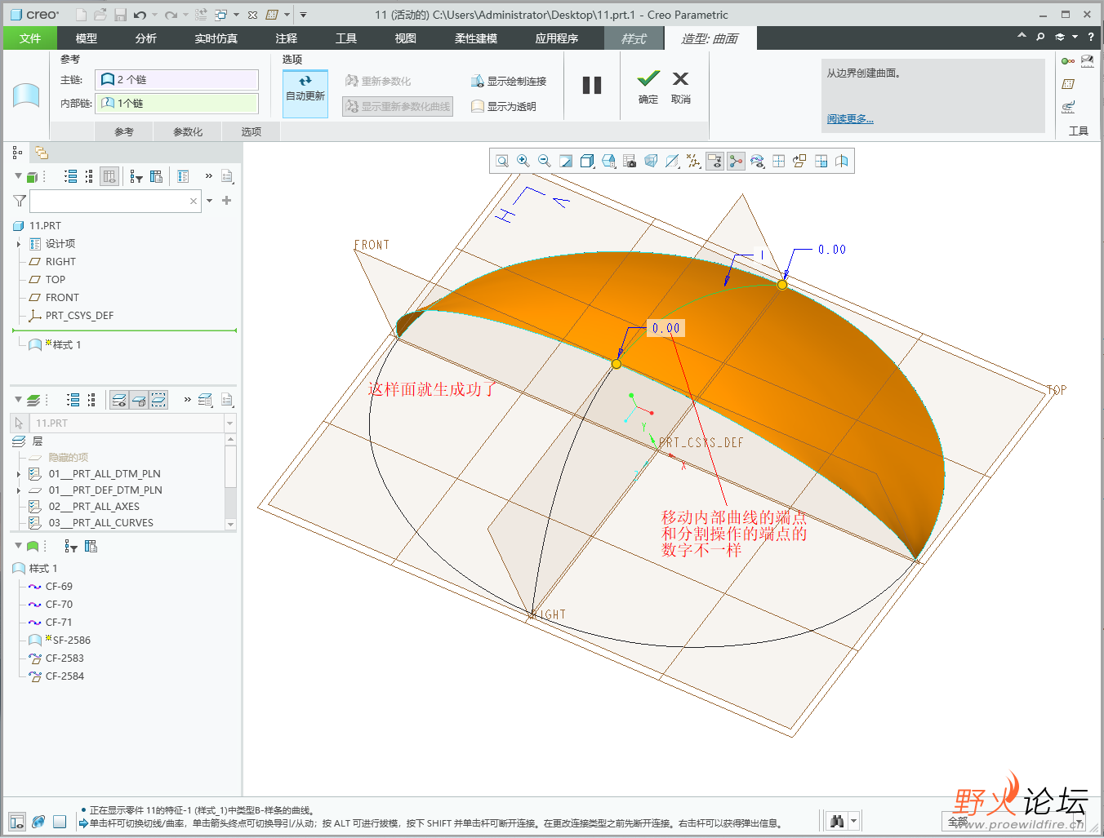This screenshot has width=1104, height=838.
Task: Open the 选项 panel tab below the ribbon
Action: point(252,131)
